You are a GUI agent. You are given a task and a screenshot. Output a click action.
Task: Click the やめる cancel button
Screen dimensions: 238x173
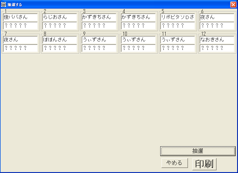[175, 163]
